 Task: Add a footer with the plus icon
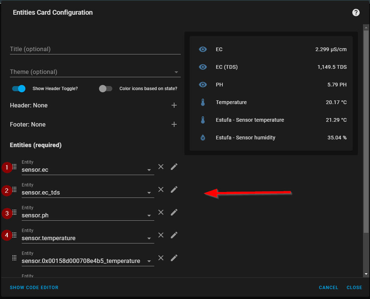pos(174,125)
